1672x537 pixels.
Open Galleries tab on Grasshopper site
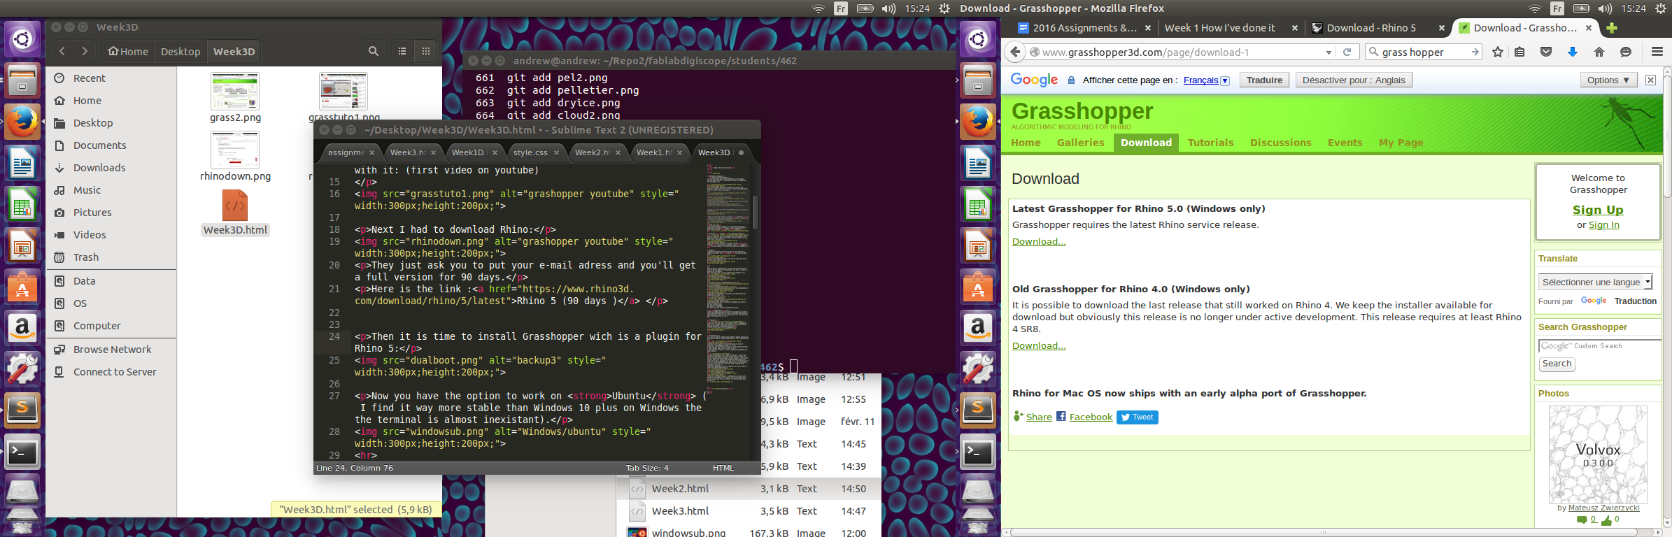[1080, 143]
